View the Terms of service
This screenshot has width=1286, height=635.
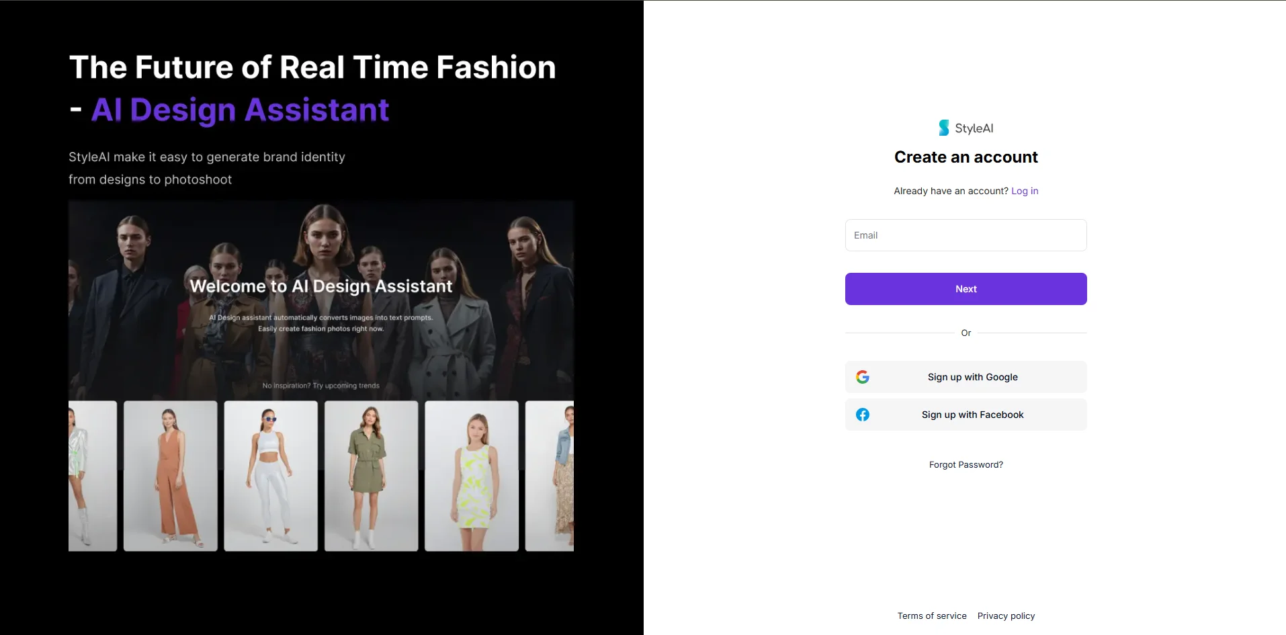click(x=931, y=616)
